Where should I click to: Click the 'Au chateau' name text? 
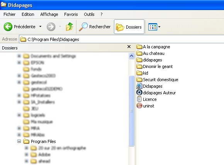click(154, 53)
